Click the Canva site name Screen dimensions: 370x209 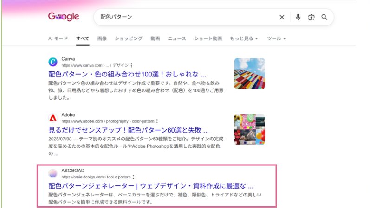pyautogui.click(x=68, y=59)
